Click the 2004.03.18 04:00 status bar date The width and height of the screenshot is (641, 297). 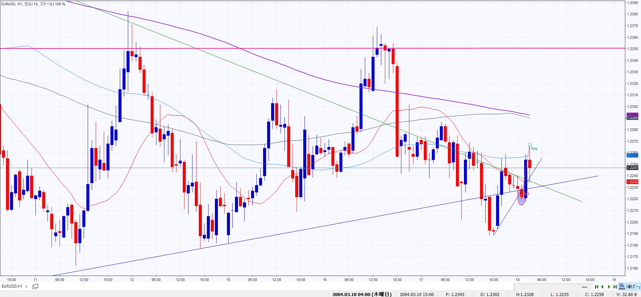click(362, 294)
